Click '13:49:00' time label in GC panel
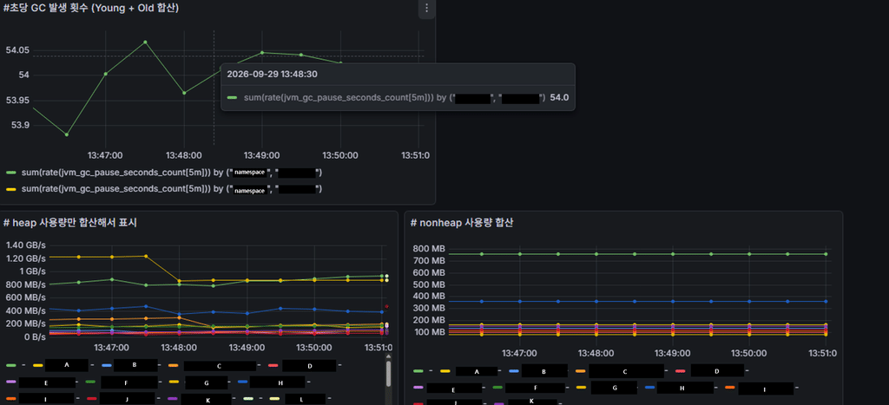The image size is (889, 405). [x=261, y=154]
